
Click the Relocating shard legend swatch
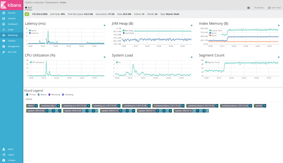[x=49, y=95]
